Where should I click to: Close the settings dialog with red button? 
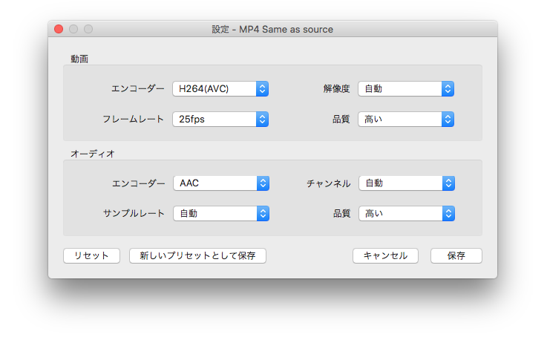pyautogui.click(x=59, y=30)
